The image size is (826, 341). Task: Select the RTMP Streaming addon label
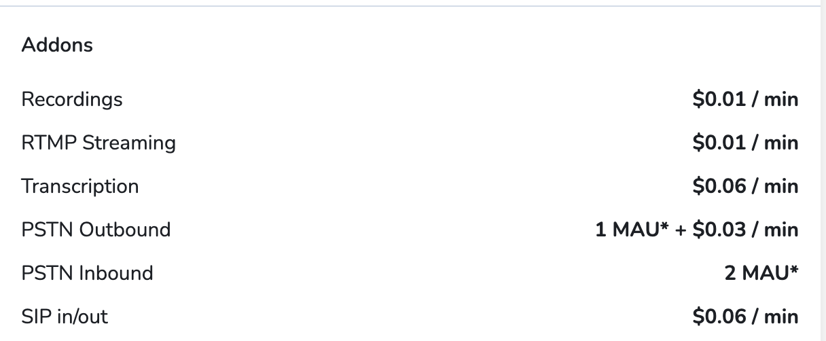click(x=98, y=143)
